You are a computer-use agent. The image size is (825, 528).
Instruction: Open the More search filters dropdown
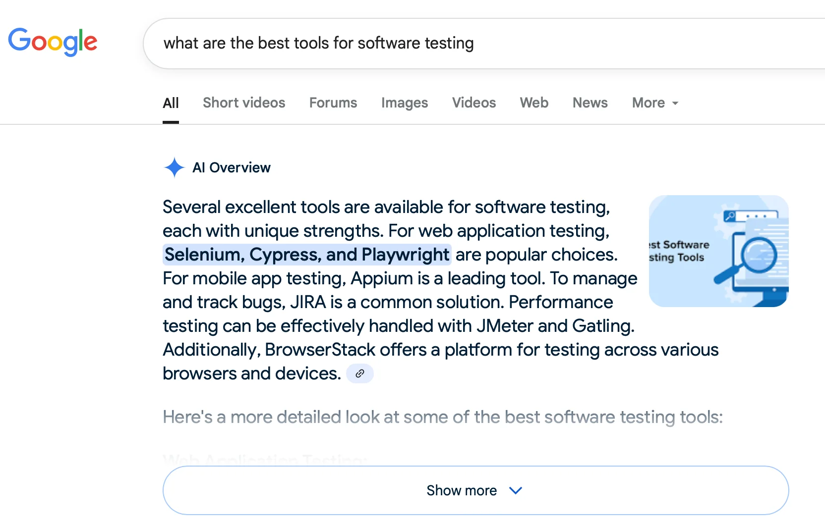pyautogui.click(x=654, y=103)
